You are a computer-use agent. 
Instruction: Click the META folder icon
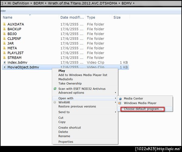point(5,48)
